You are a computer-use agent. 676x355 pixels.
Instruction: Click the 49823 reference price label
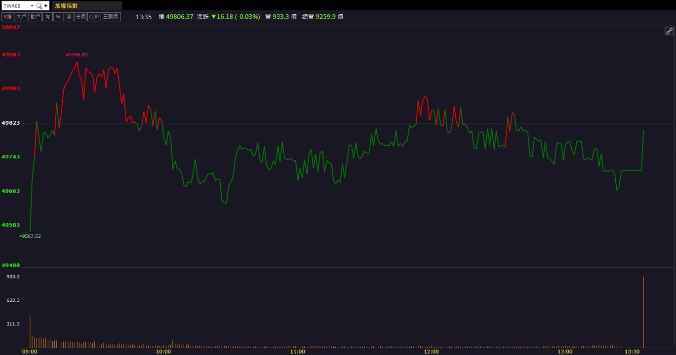tap(11, 123)
